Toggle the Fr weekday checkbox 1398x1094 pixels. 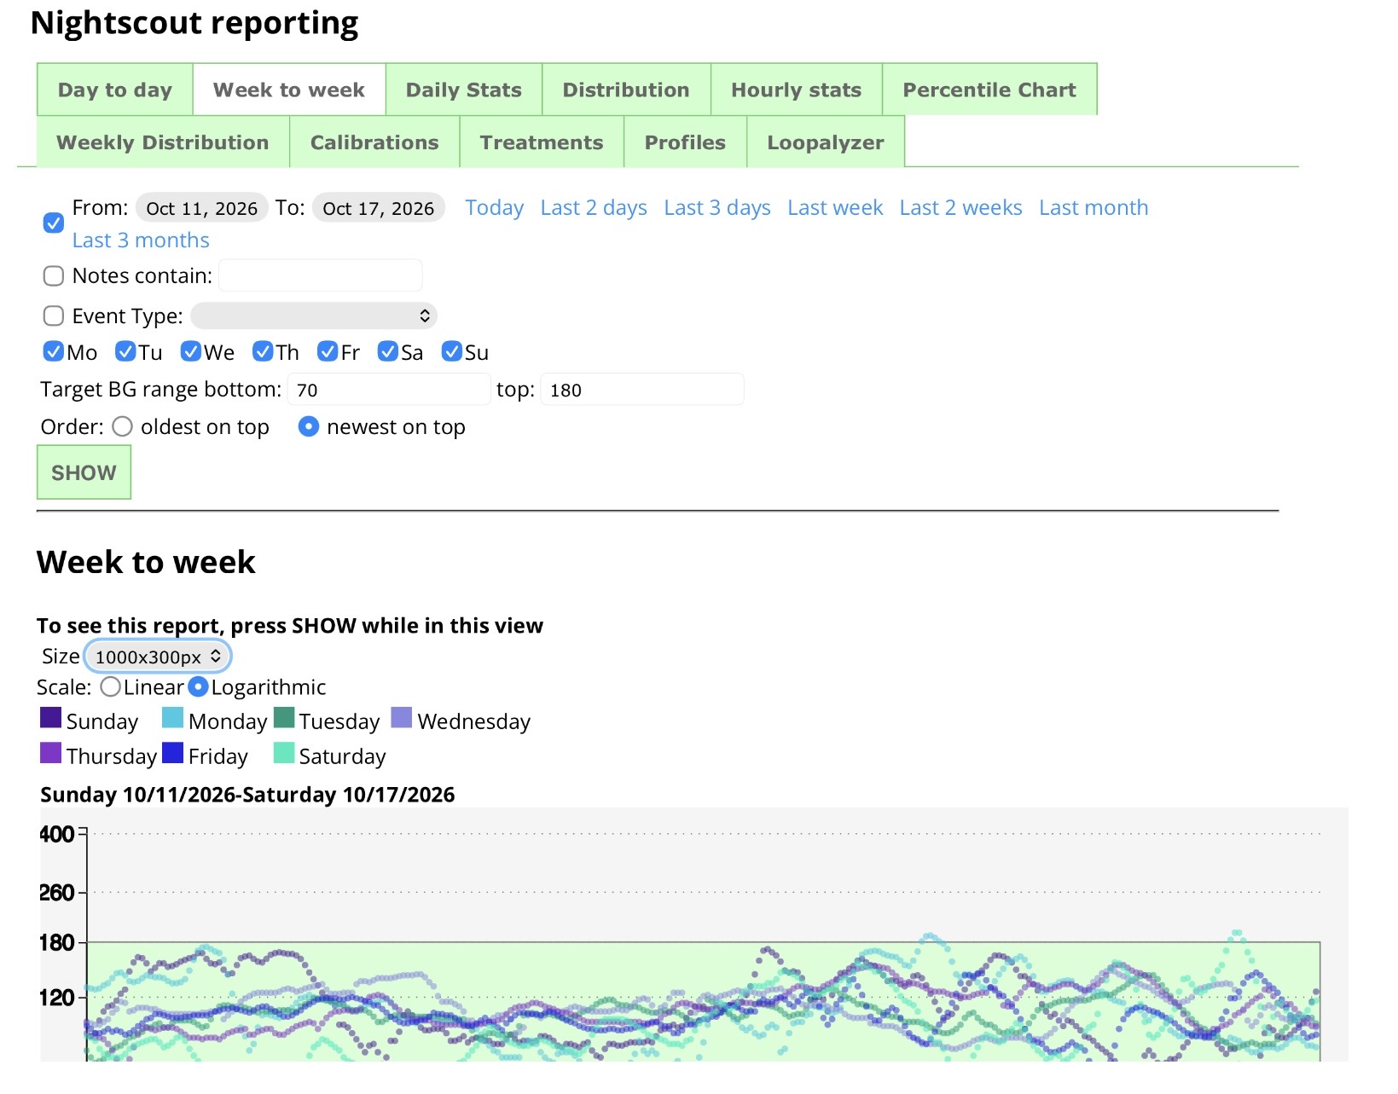(327, 351)
